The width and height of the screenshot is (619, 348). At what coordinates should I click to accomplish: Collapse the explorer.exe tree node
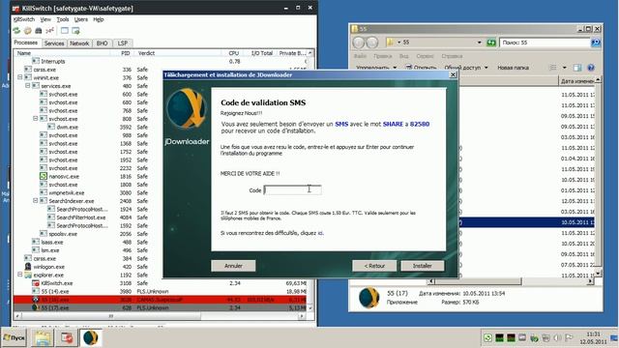pos(20,275)
